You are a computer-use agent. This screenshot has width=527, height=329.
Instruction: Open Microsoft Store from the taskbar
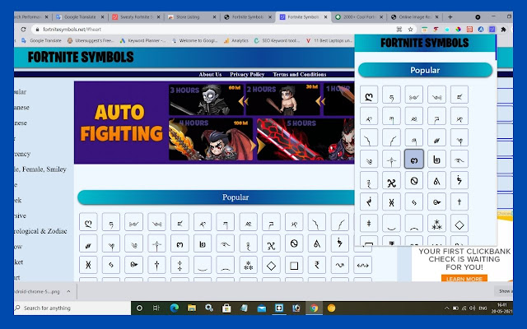(x=226, y=308)
